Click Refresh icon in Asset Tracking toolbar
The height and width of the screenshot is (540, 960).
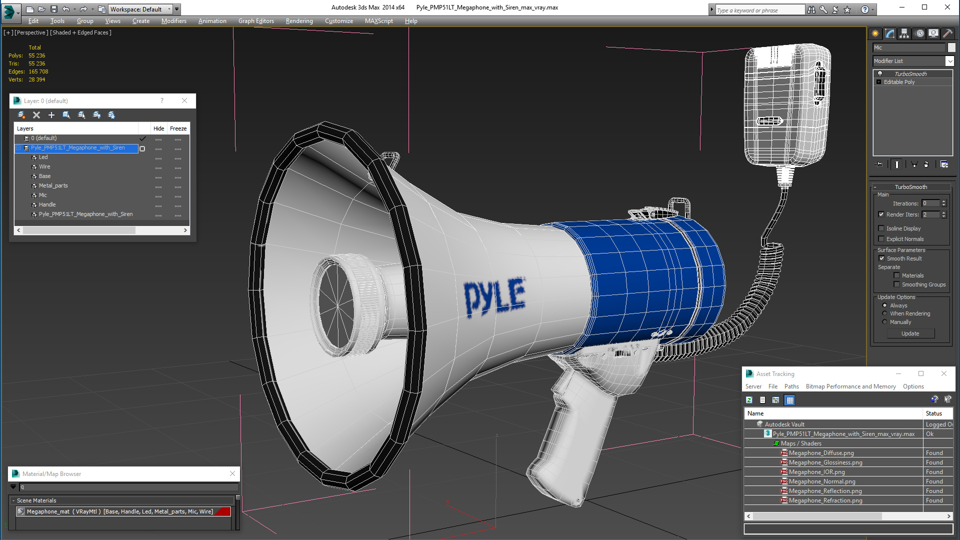pyautogui.click(x=749, y=400)
